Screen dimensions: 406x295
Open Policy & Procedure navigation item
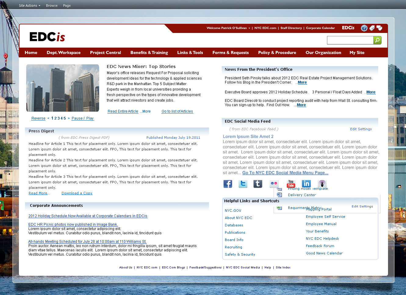coord(277,52)
